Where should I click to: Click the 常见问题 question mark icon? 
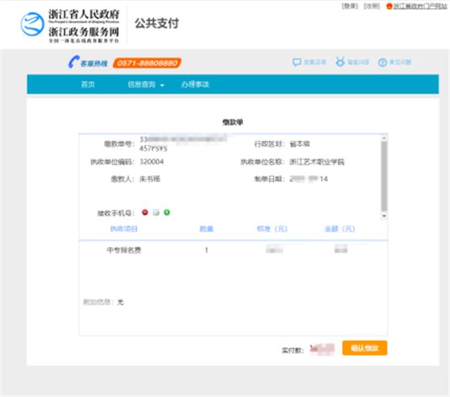point(382,63)
